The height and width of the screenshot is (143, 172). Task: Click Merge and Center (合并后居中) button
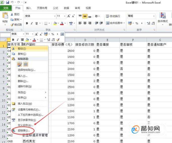tap(114, 23)
